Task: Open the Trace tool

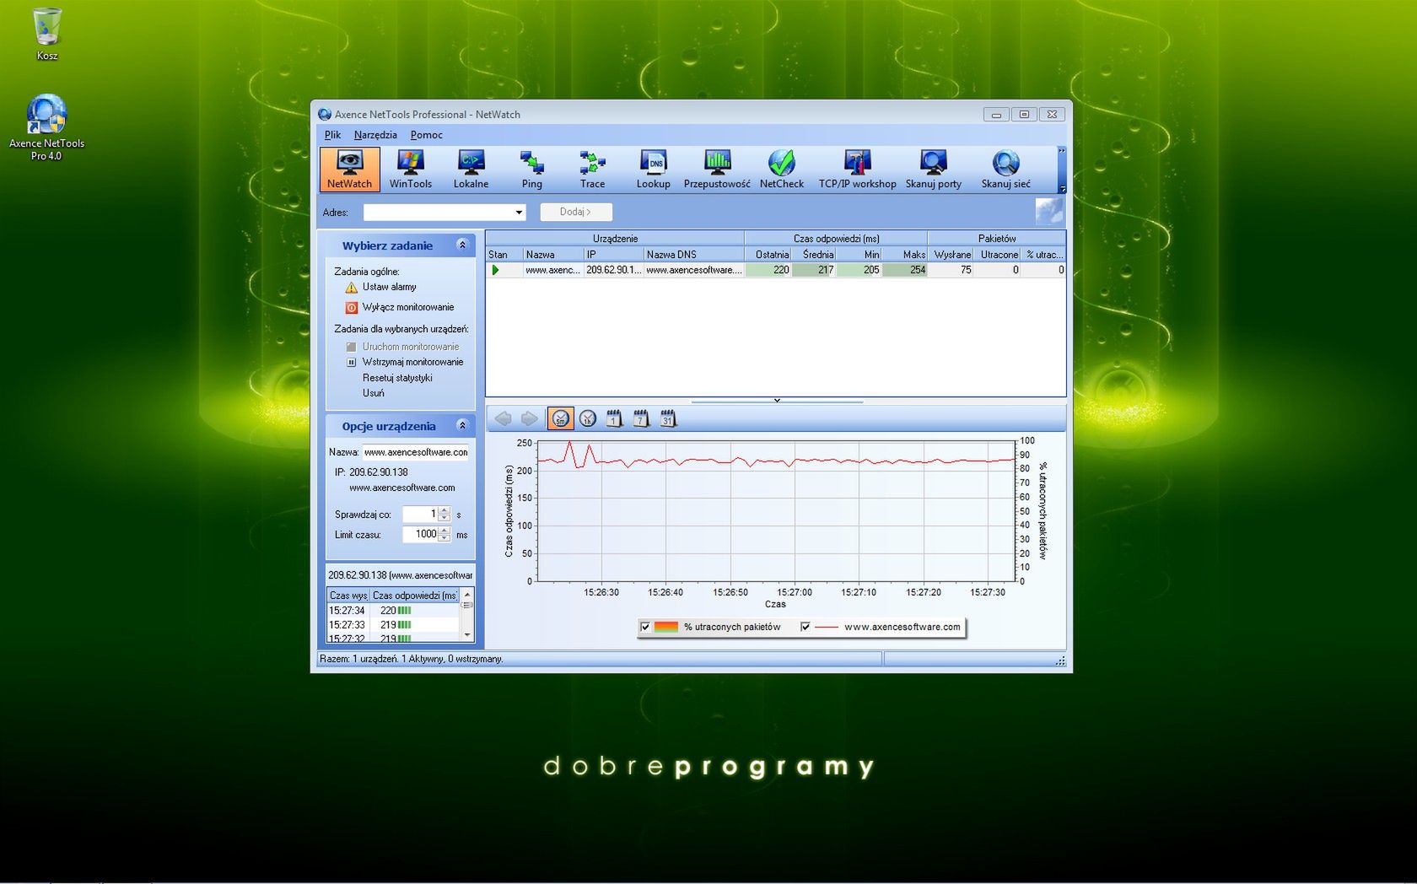Action: [x=592, y=169]
